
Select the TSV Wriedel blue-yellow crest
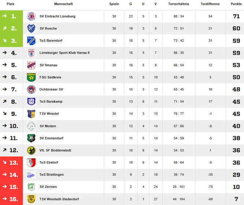click(x=31, y=114)
